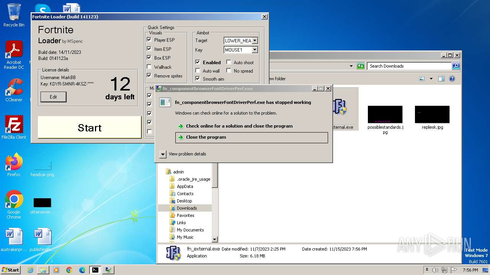This screenshot has height=275, width=490.
Task: Uncheck the Player ESP checkbox
Action: tap(149, 40)
